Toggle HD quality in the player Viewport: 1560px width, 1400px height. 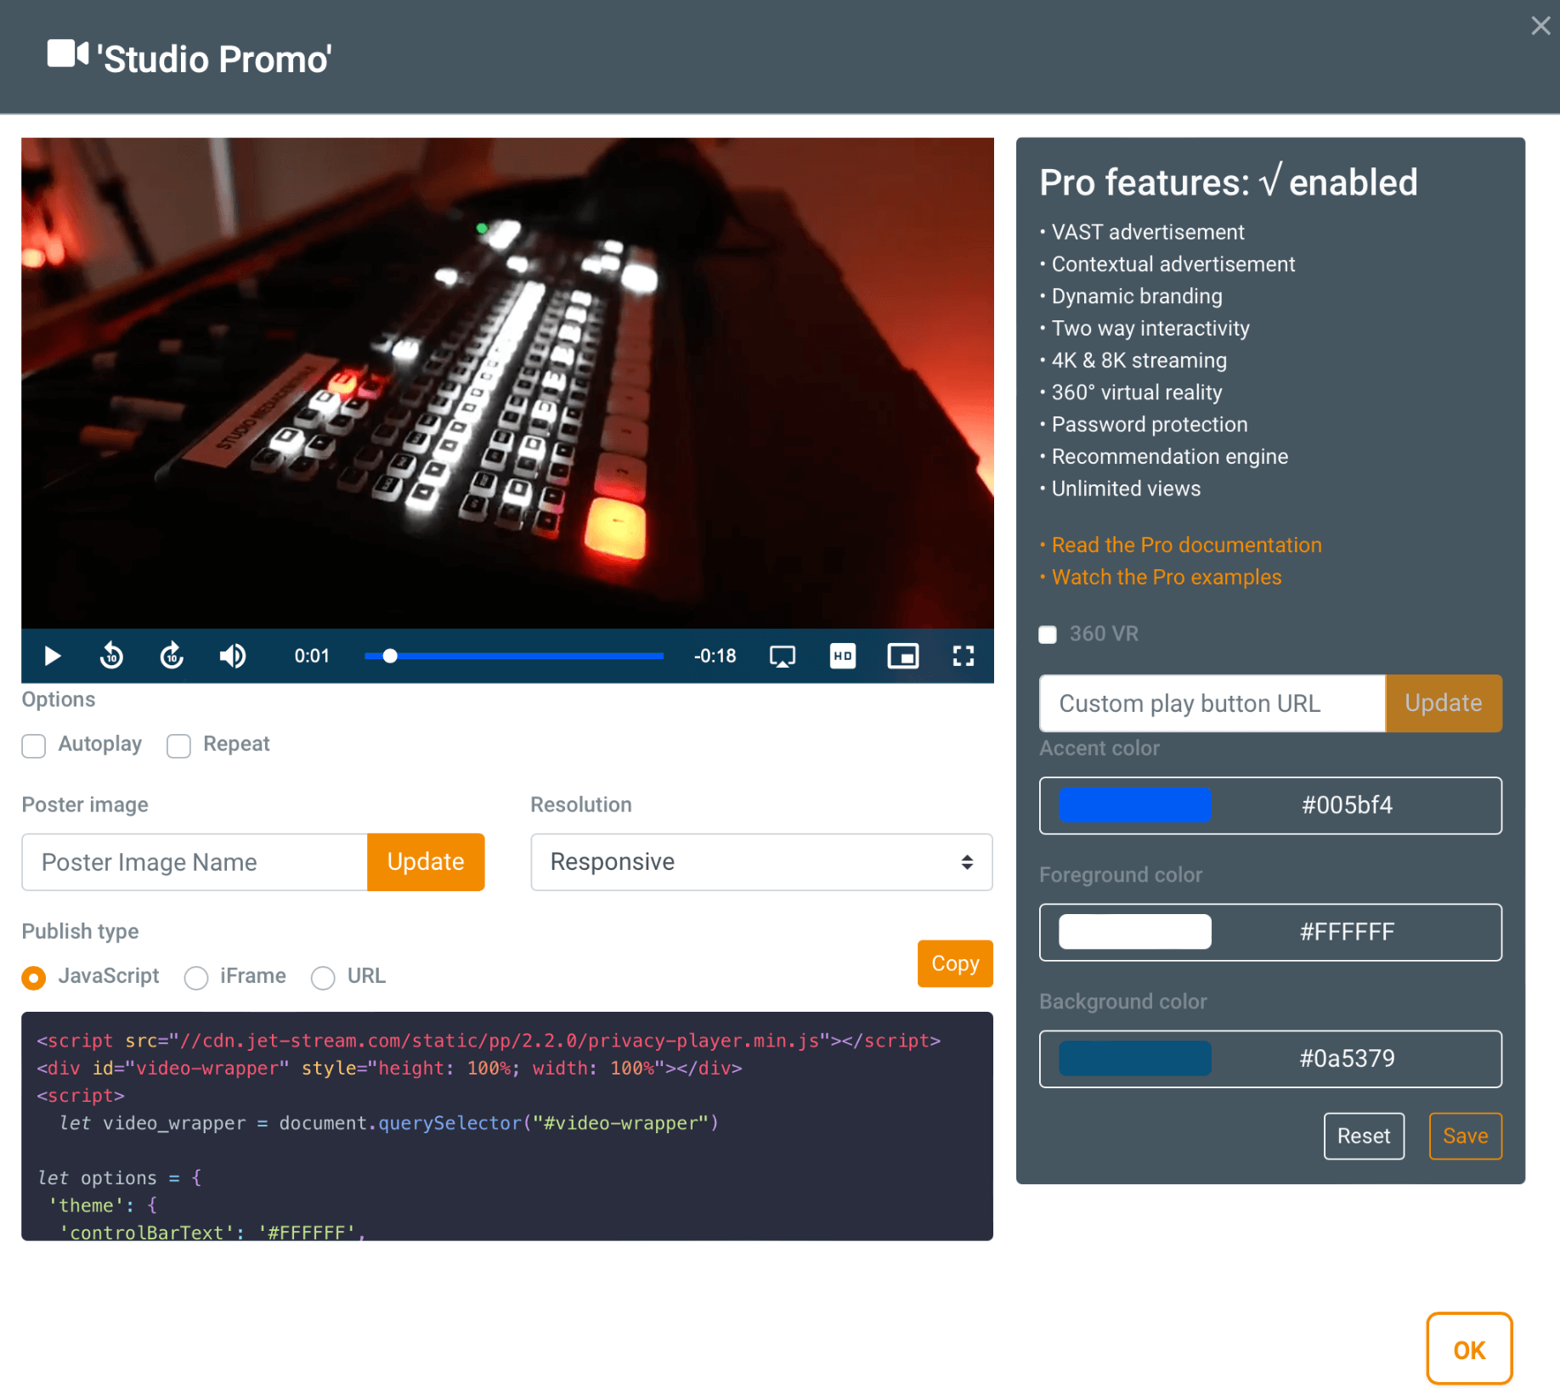[842, 655]
